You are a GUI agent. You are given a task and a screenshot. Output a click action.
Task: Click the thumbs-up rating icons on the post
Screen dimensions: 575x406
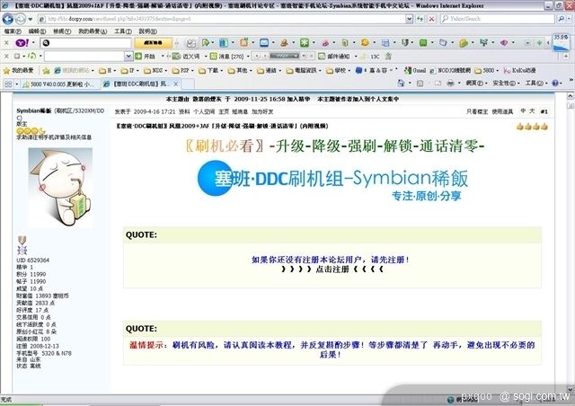coord(532,127)
